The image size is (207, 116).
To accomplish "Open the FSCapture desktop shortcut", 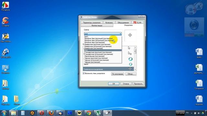I will [5, 6].
